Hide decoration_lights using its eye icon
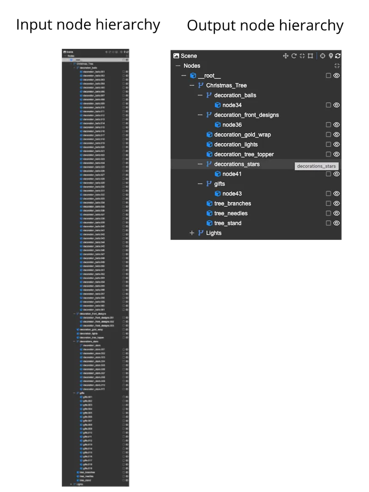The height and width of the screenshot is (492, 369). coord(337,144)
